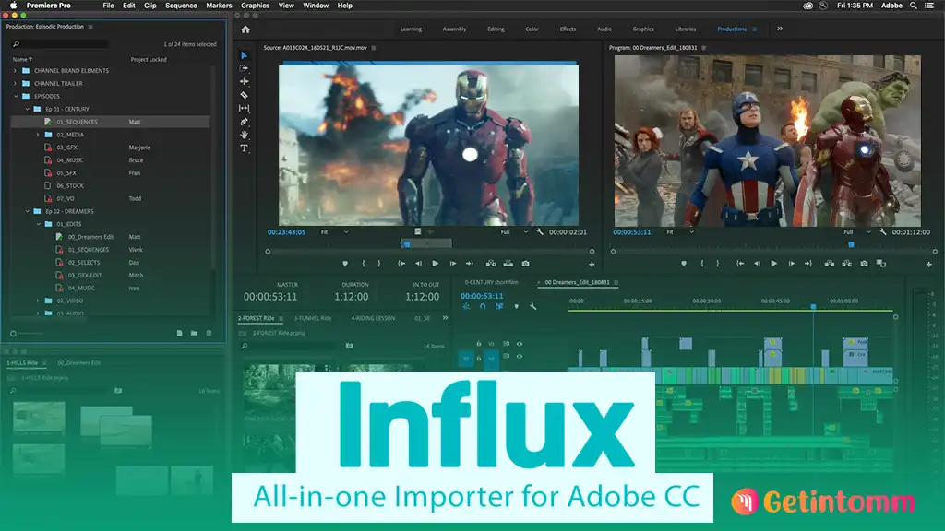Open the Sequence menu
945x531 pixels.
tap(181, 6)
